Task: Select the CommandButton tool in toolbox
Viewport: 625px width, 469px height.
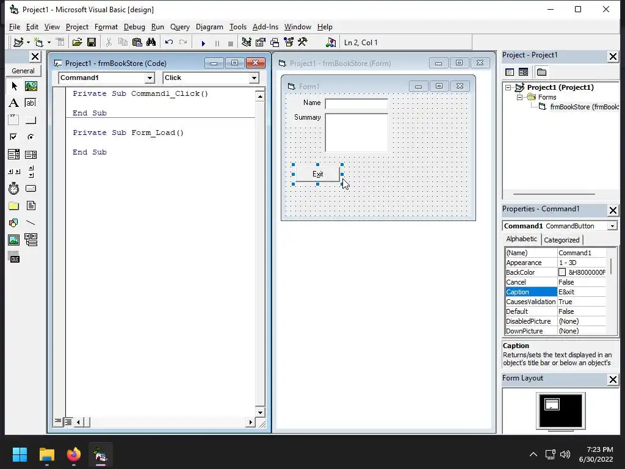Action: pyautogui.click(x=31, y=120)
